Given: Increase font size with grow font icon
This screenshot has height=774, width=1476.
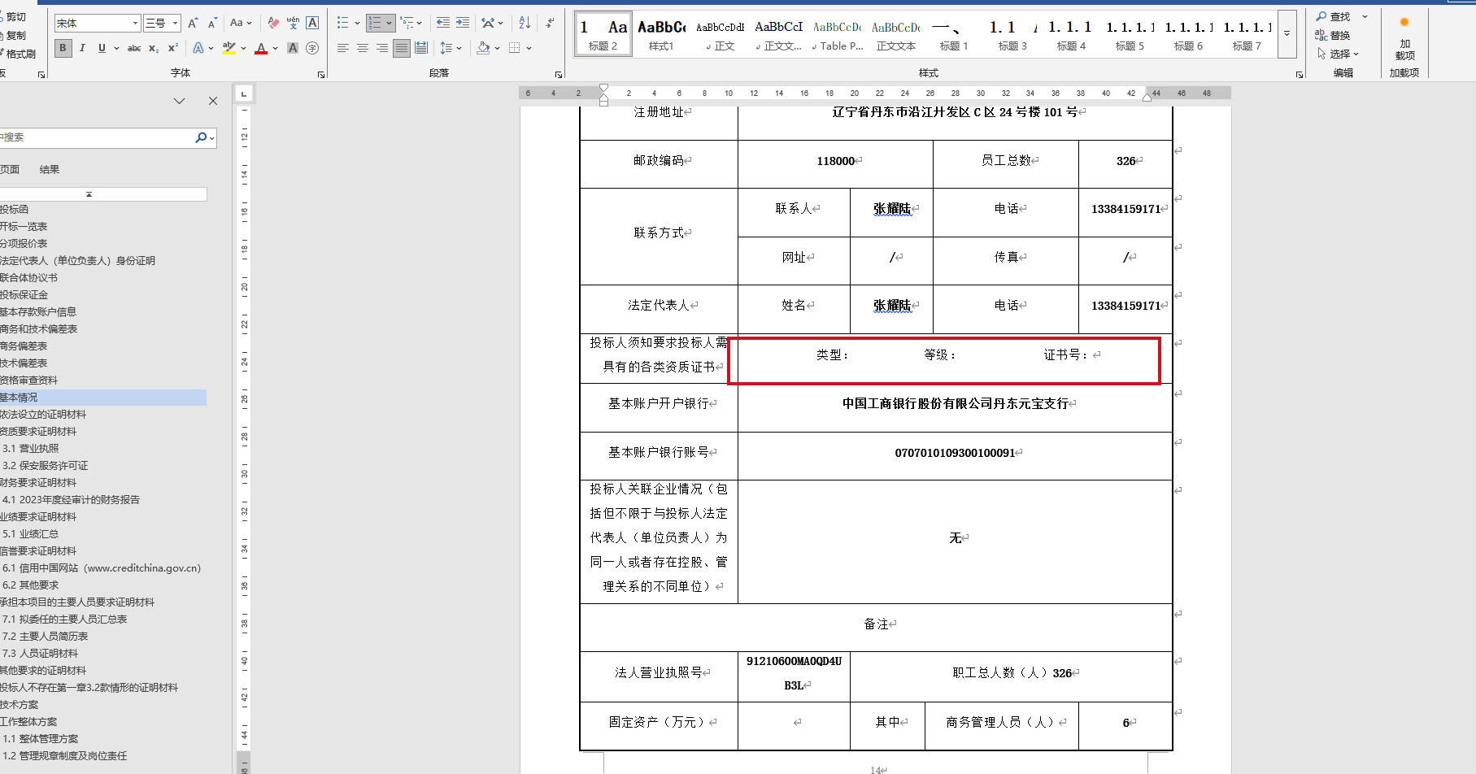Looking at the screenshot, I should pos(193,24).
